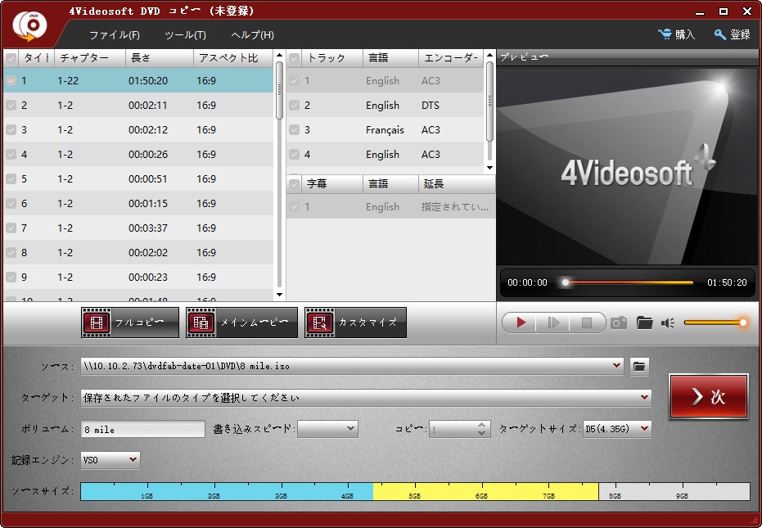Sort by length column header (長さ)
The image size is (762, 528).
coord(160,58)
